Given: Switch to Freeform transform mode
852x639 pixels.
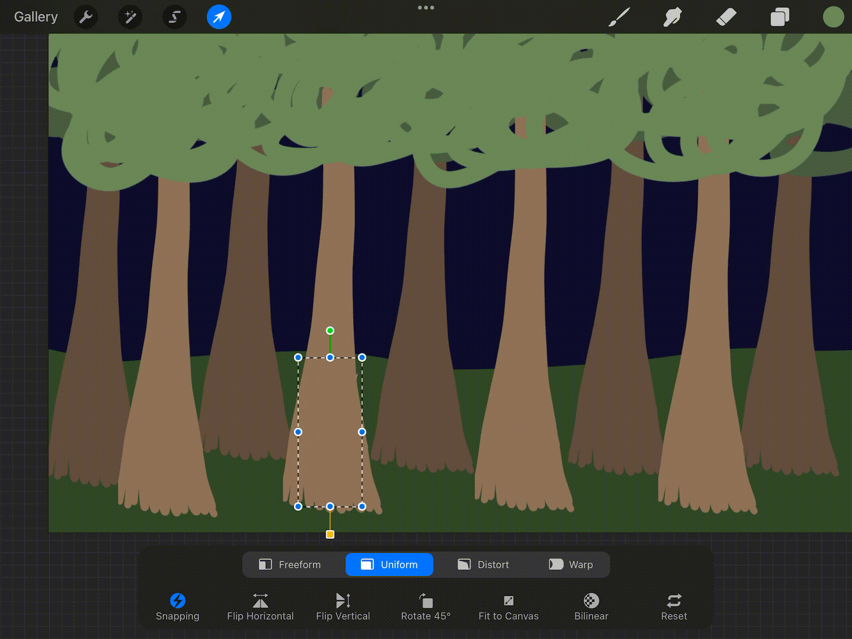Looking at the screenshot, I should pyautogui.click(x=290, y=564).
